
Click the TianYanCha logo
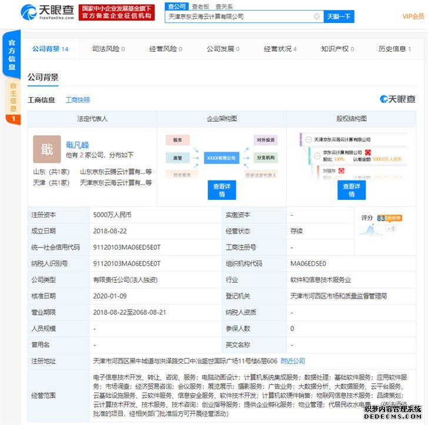coord(47,12)
